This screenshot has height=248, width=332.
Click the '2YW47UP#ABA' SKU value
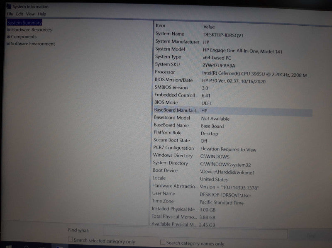219,66
